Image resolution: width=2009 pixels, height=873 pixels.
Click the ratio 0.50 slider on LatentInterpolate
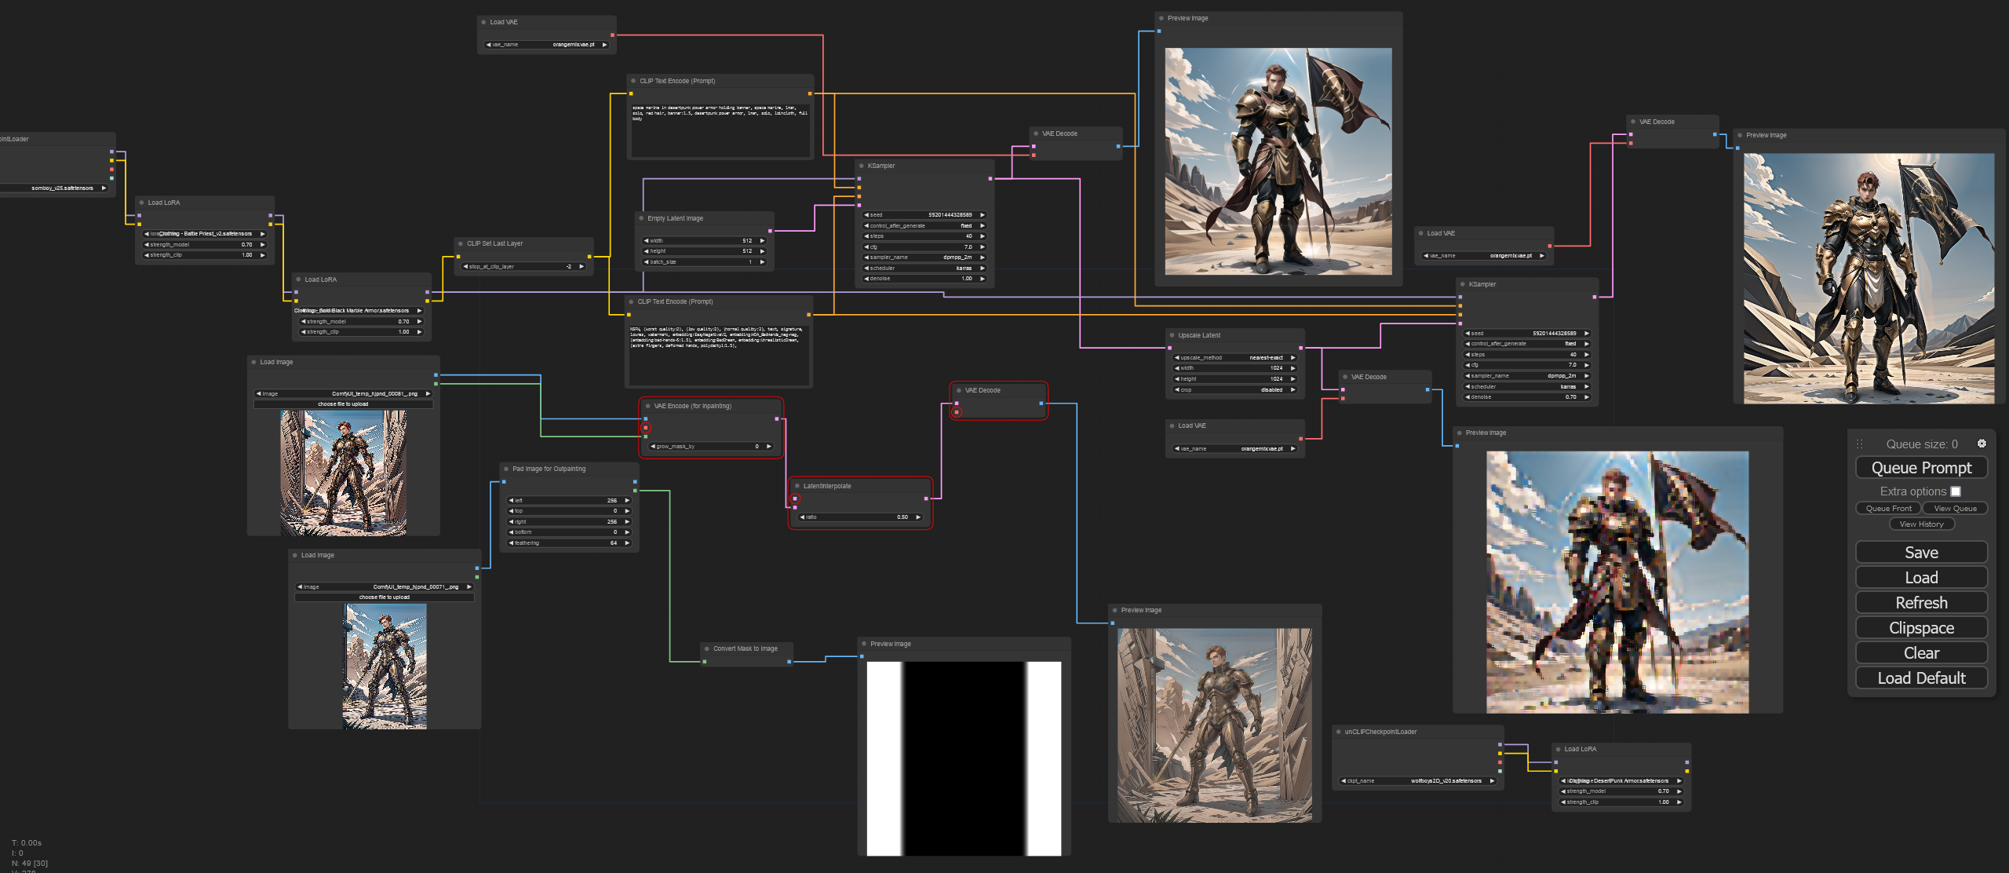coord(859,517)
